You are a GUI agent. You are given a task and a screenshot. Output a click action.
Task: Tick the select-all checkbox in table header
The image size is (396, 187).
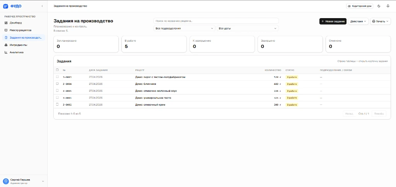(x=57, y=70)
